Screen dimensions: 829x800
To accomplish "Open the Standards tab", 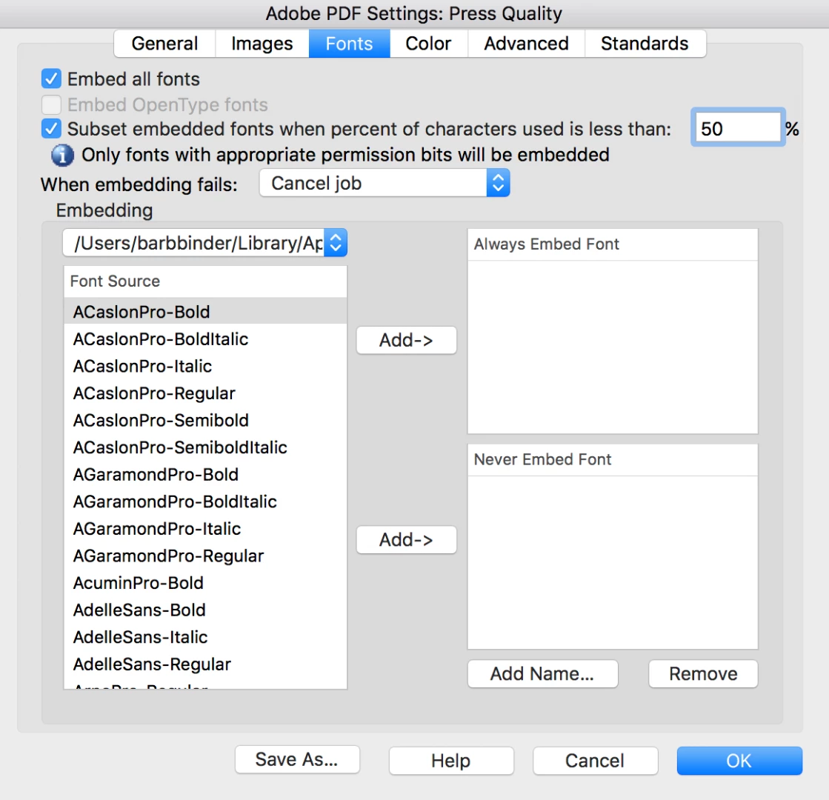I will click(645, 44).
